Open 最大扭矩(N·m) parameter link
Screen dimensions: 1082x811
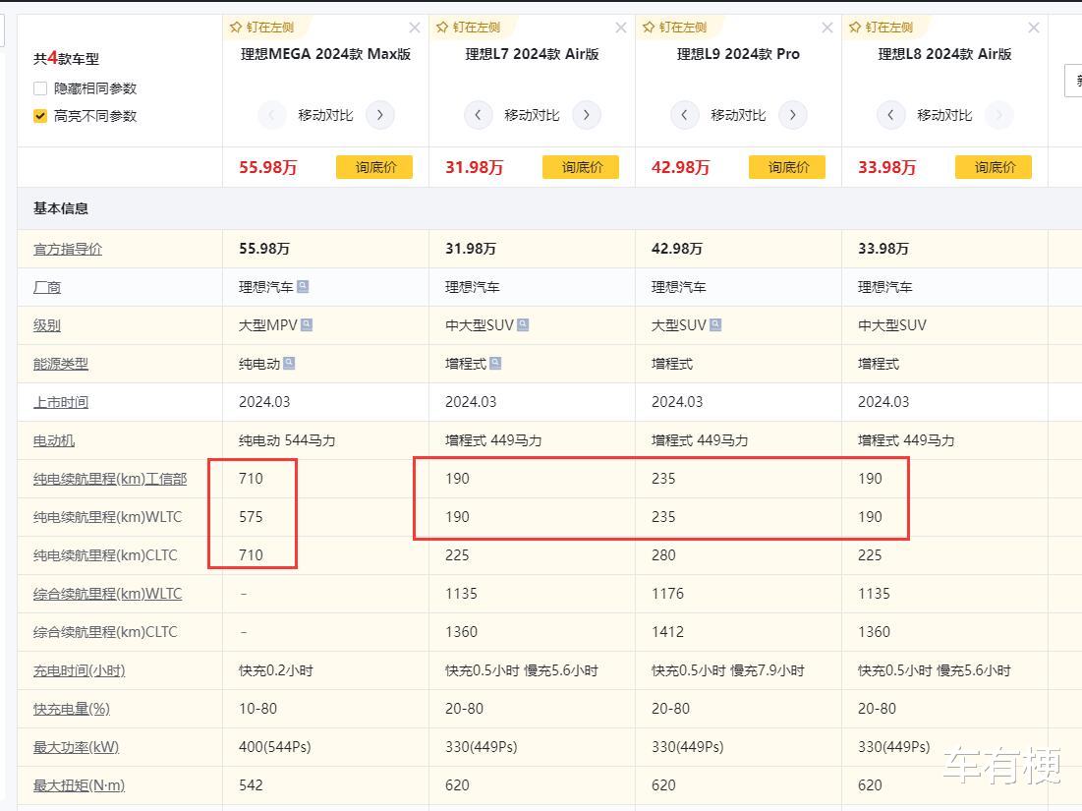click(80, 785)
